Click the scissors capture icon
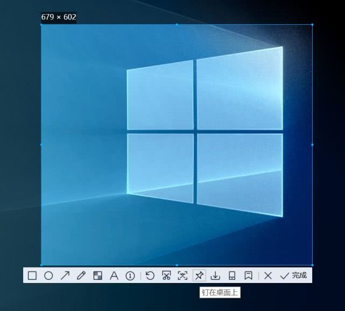 (x=166, y=275)
